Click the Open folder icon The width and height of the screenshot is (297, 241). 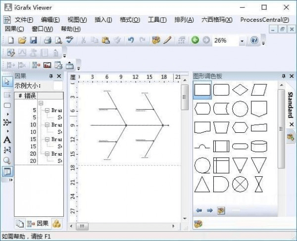pos(22,40)
